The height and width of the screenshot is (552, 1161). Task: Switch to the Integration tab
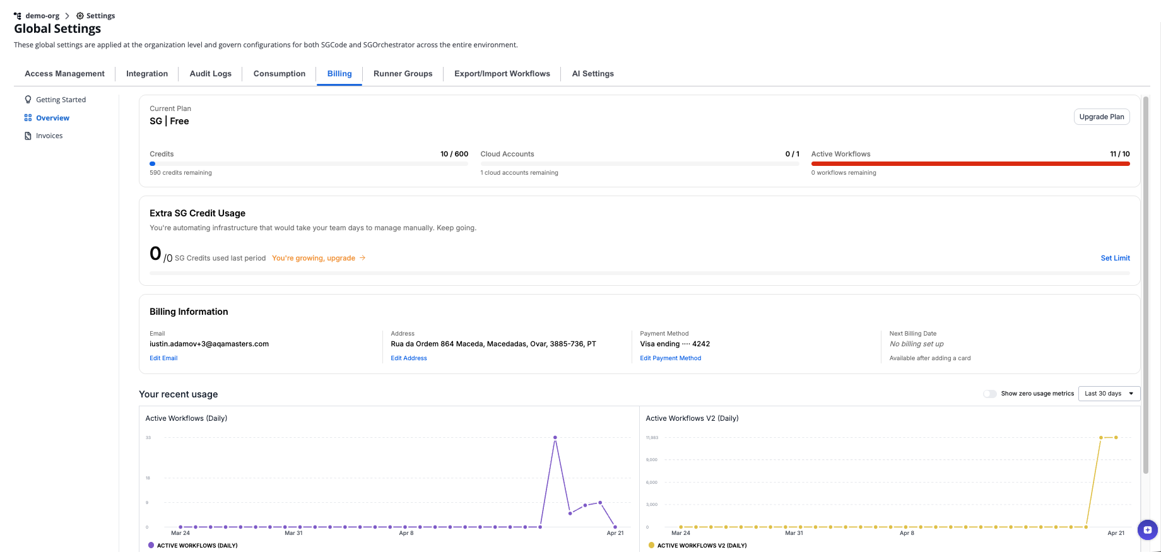pyautogui.click(x=147, y=74)
